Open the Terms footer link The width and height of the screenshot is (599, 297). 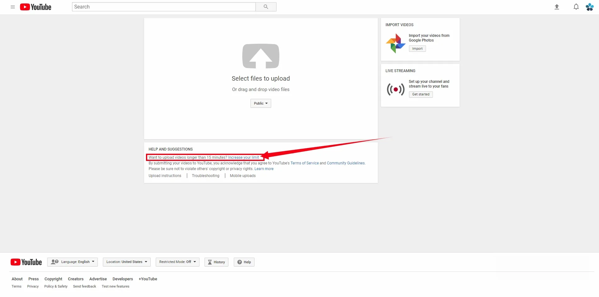click(16, 287)
